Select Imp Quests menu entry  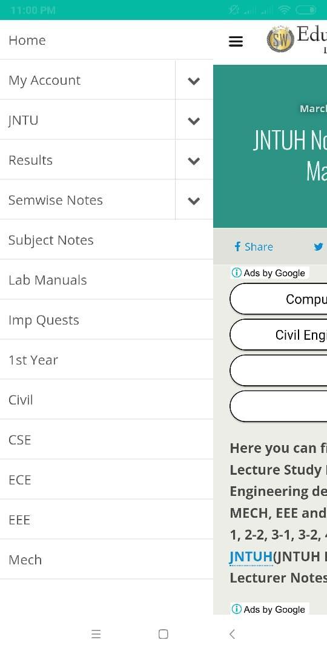pyautogui.click(x=107, y=320)
